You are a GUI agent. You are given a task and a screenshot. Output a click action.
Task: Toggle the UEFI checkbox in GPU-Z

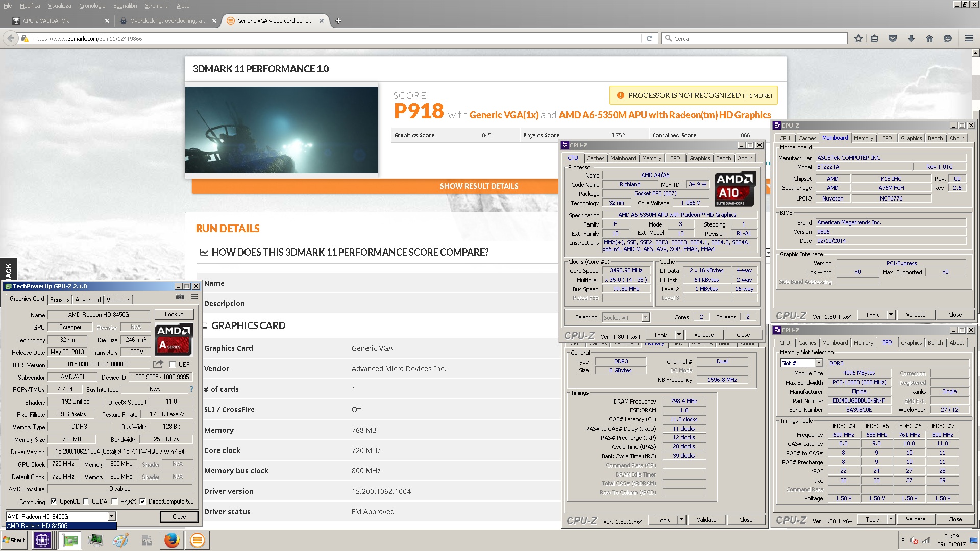tap(173, 365)
